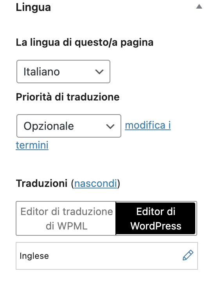
Task: Click the word Opzionale inside the select box
Action: pyautogui.click(x=49, y=126)
